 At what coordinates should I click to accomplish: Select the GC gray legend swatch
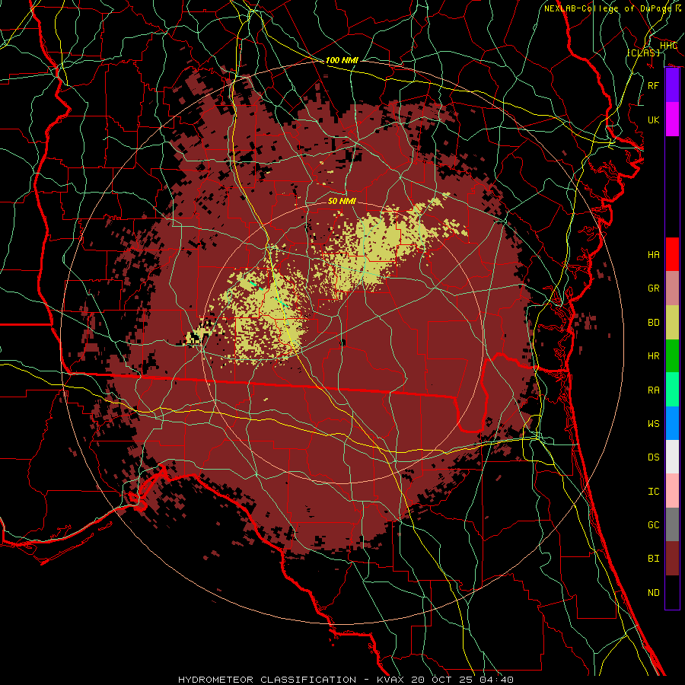672,524
